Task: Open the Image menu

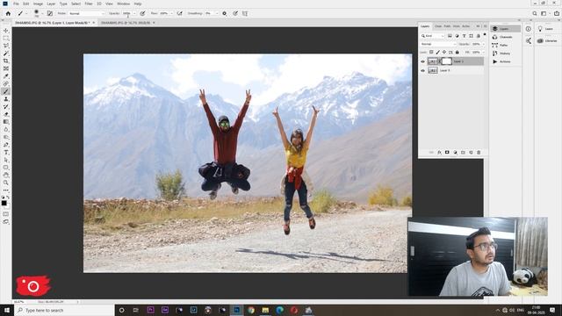Action: point(38,4)
